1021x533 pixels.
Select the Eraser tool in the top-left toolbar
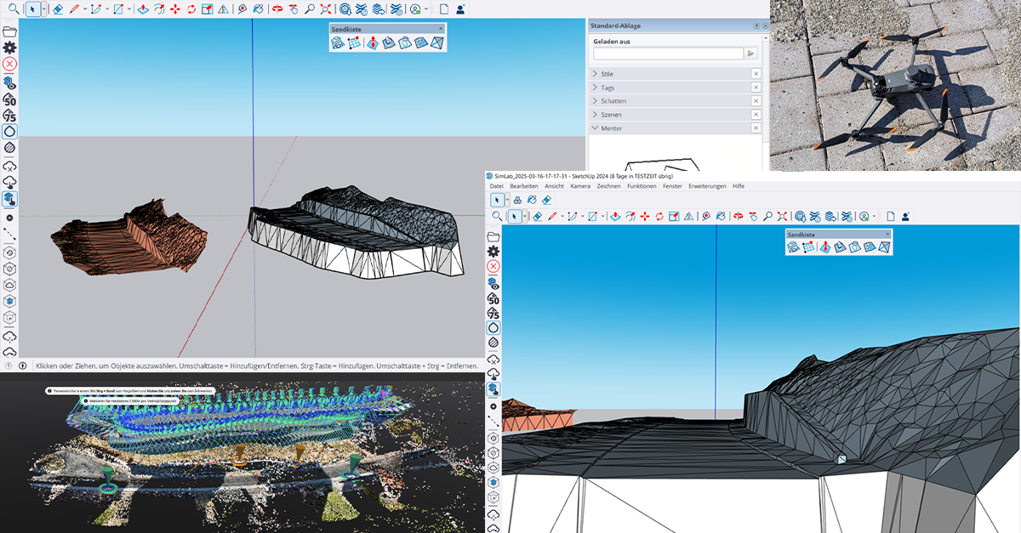(57, 9)
